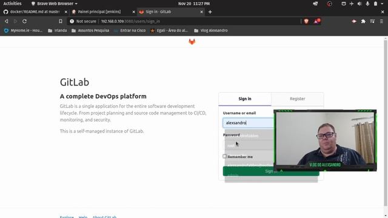Click the red arrow extension icon
388x218 pixels.
click(354, 22)
